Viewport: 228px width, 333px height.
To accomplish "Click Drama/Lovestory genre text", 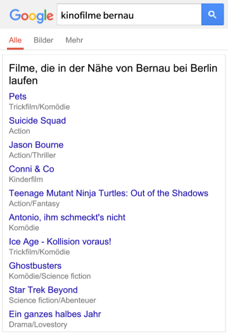I will coord(38,325).
